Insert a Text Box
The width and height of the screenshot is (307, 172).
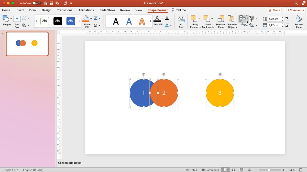(17, 22)
